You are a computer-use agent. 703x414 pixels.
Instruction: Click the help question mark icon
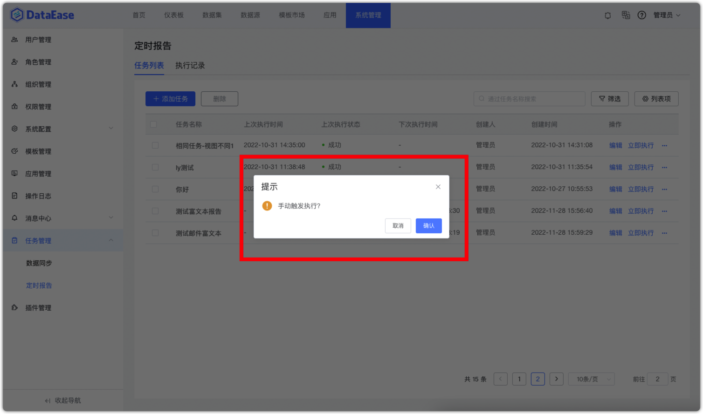641,15
